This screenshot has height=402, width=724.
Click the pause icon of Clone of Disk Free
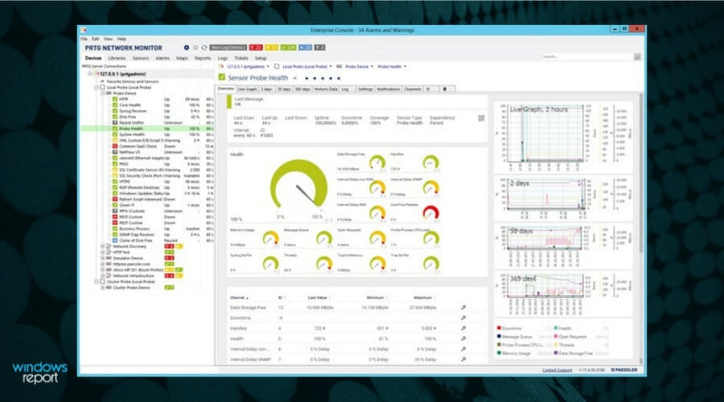tap(115, 240)
